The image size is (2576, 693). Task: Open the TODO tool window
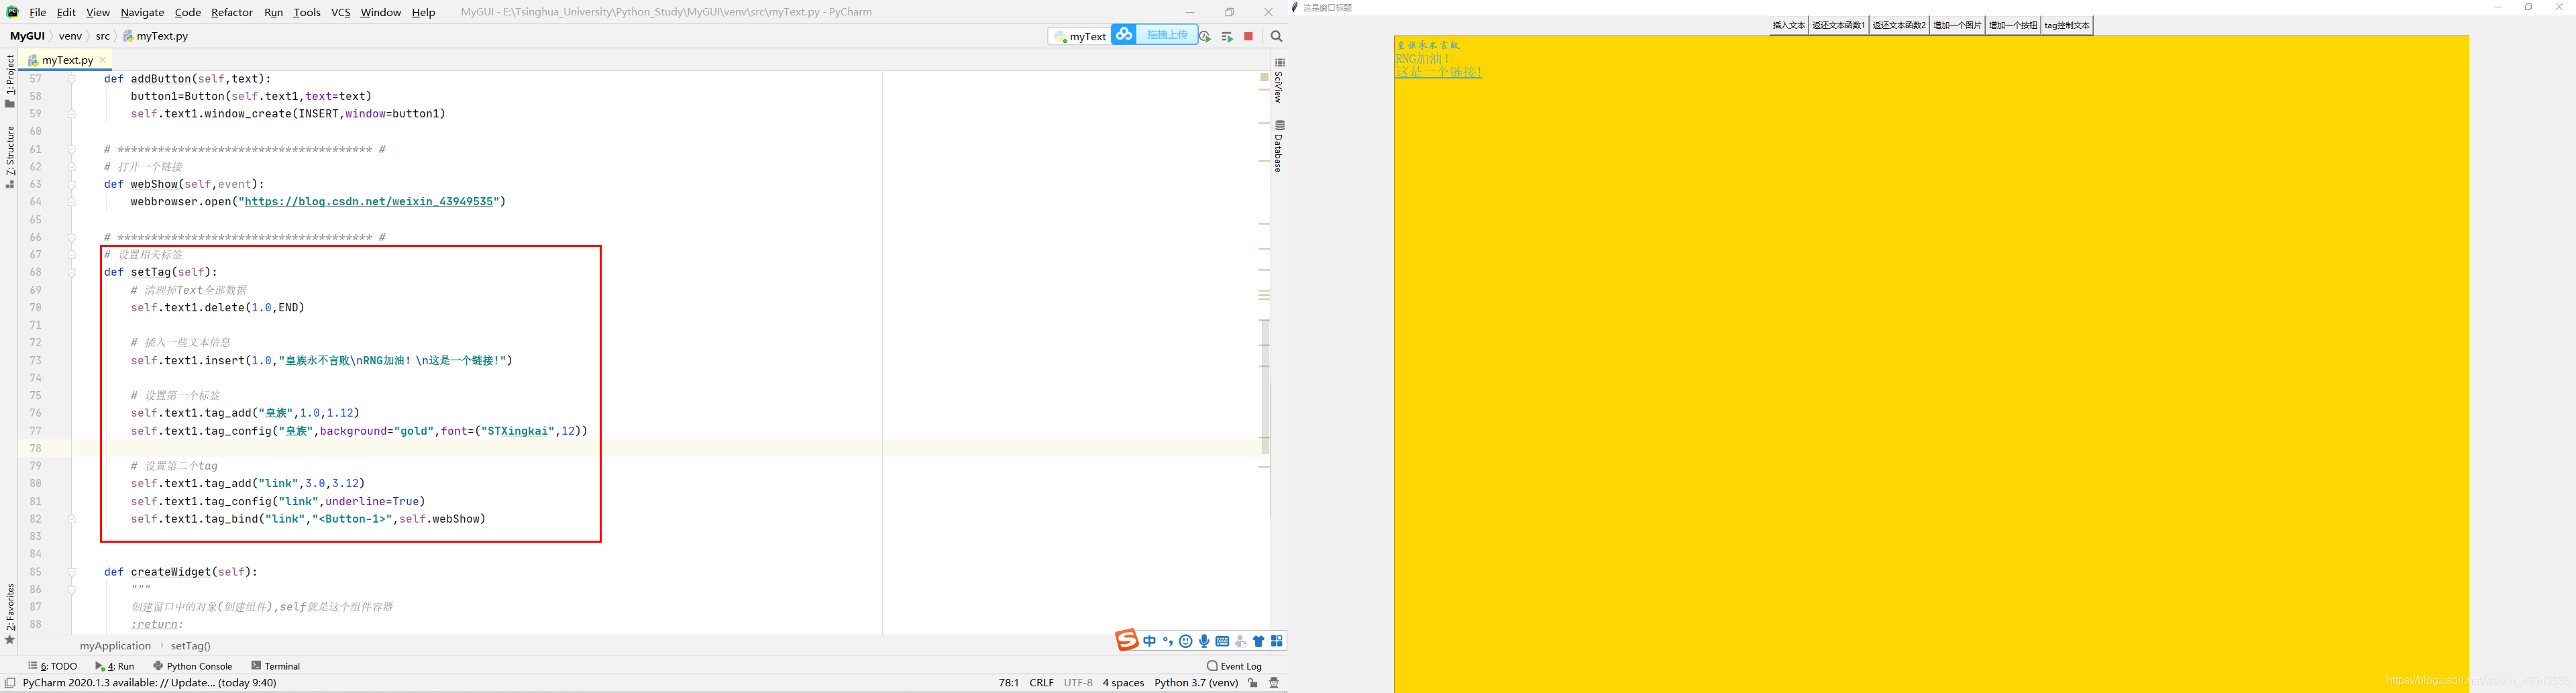[x=53, y=666]
